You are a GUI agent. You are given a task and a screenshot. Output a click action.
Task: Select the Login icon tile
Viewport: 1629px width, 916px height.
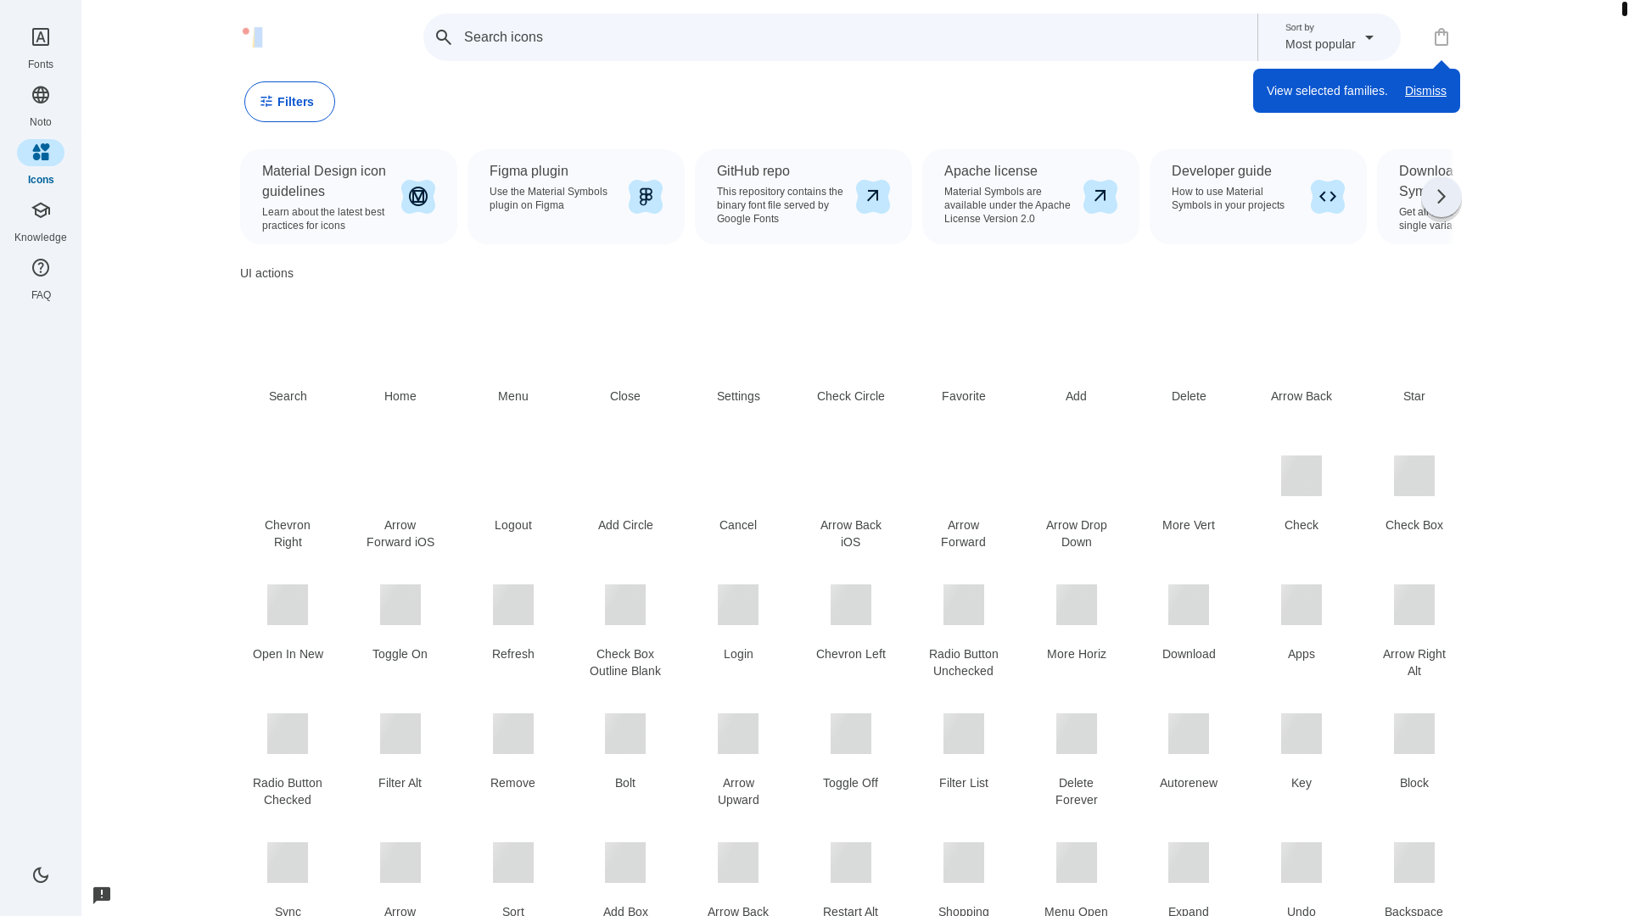pyautogui.click(x=738, y=605)
